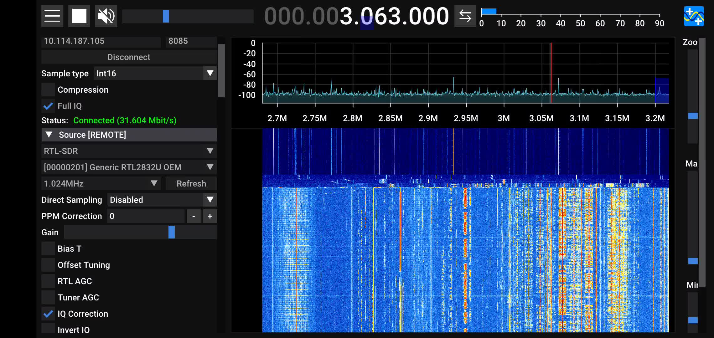Decrease PPM Correction with minus button
714x338 pixels.
(x=194, y=216)
